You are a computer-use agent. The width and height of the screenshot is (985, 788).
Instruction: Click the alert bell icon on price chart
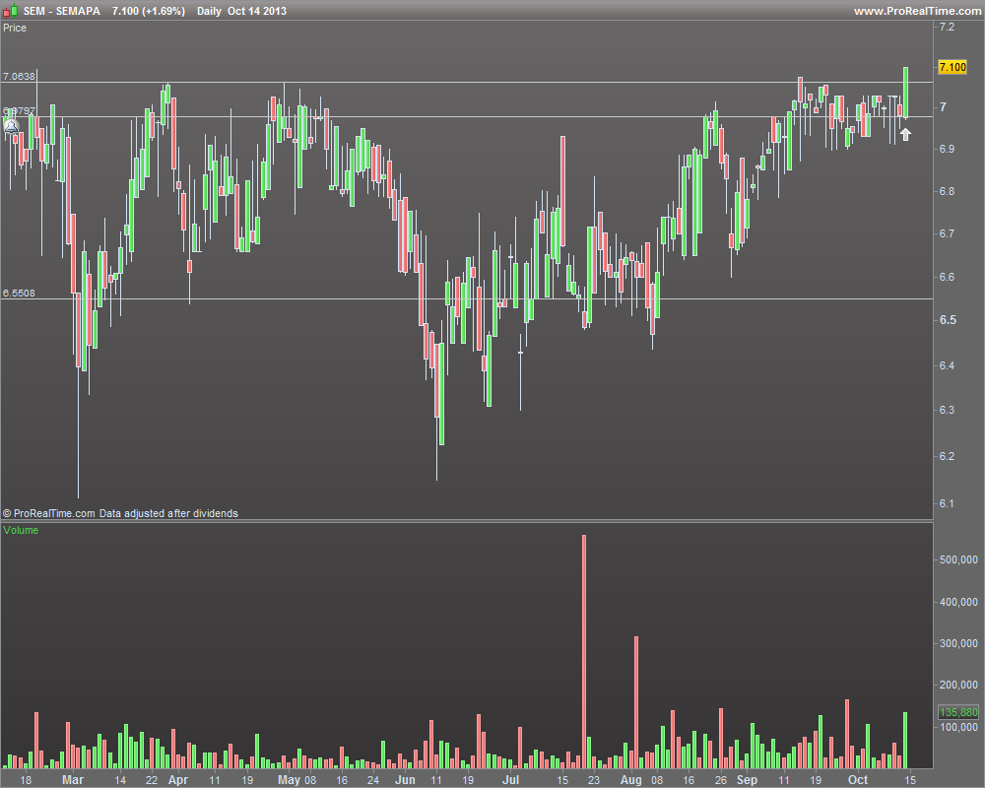[x=11, y=128]
